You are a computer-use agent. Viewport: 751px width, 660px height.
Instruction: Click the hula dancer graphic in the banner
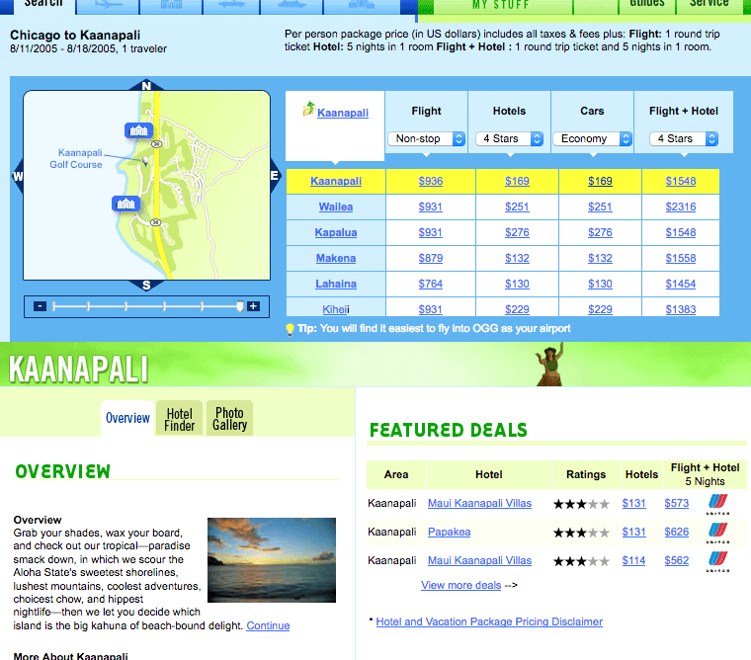[x=549, y=364]
